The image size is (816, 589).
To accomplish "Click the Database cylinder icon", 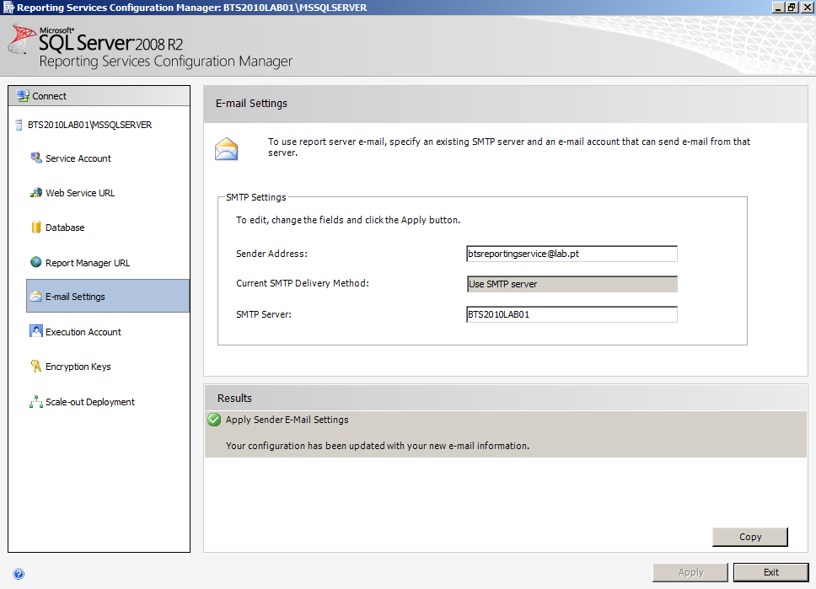I will click(36, 228).
